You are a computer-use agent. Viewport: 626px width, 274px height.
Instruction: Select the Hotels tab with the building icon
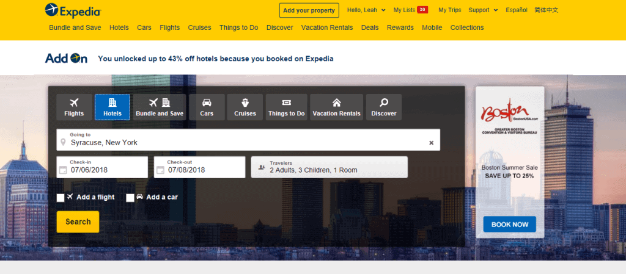point(112,107)
